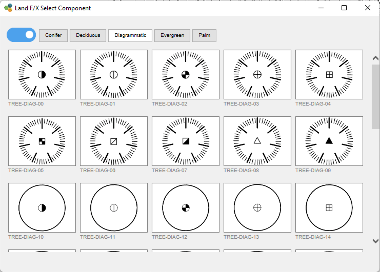Click the TREE-DIAG-09 label text

pos(313,170)
